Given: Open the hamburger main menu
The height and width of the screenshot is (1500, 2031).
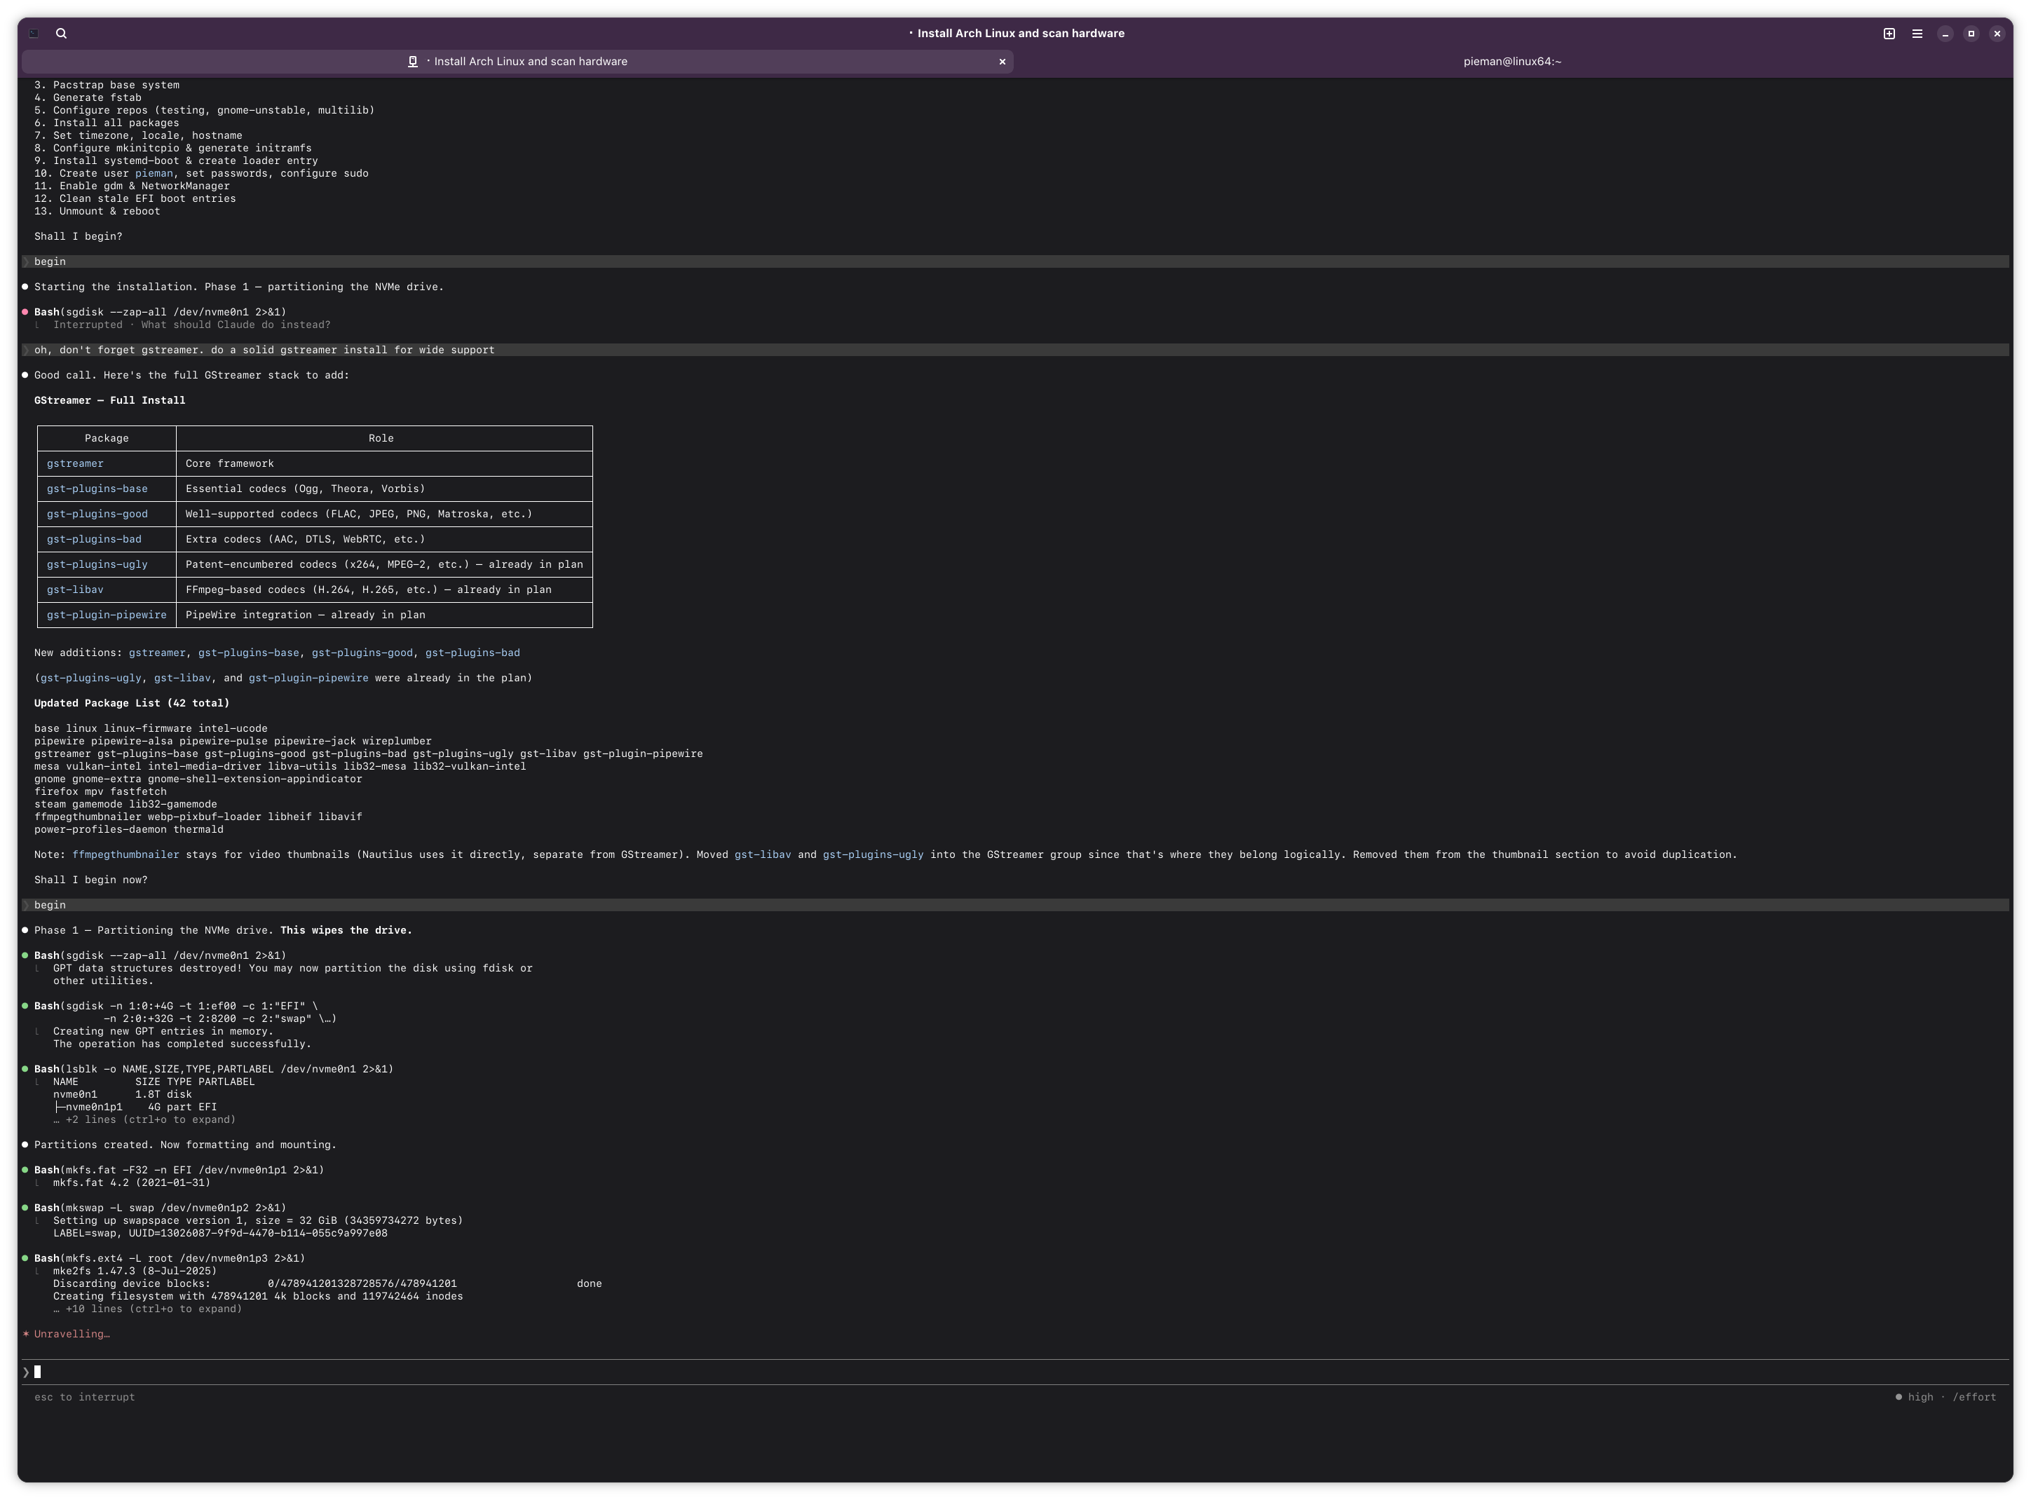Looking at the screenshot, I should (1917, 34).
